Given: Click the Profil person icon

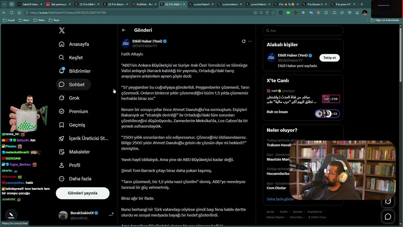Looking at the screenshot, I should click(x=62, y=165).
